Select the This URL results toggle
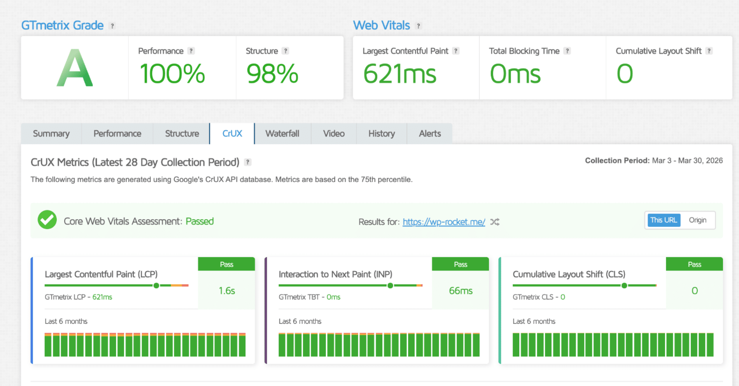The height and width of the screenshot is (386, 739). [x=663, y=220]
